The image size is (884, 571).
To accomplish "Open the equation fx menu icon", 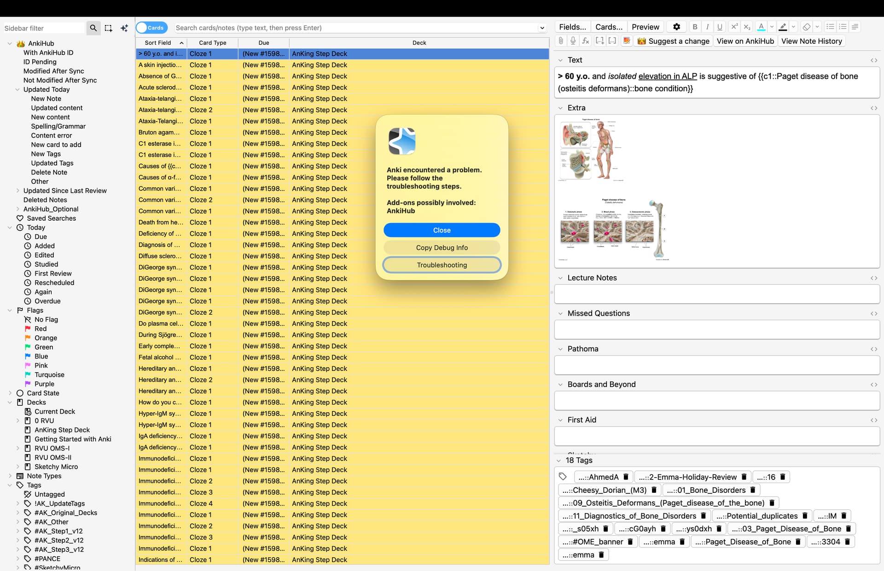I will coord(586,41).
